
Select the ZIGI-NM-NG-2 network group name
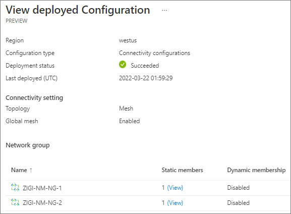pos(42,203)
